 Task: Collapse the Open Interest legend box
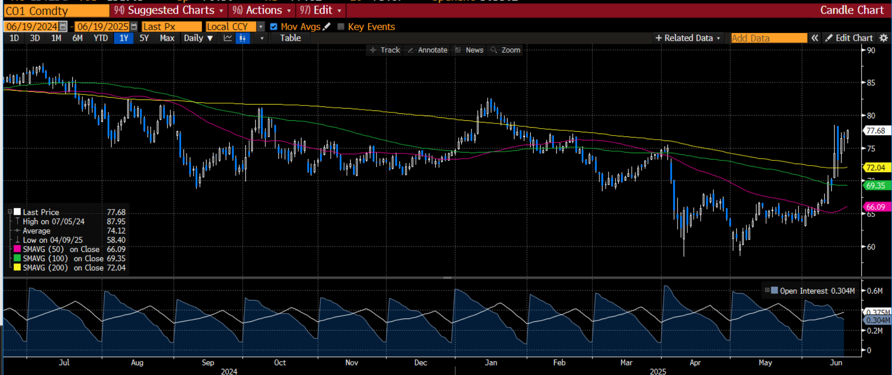pyautogui.click(x=767, y=290)
